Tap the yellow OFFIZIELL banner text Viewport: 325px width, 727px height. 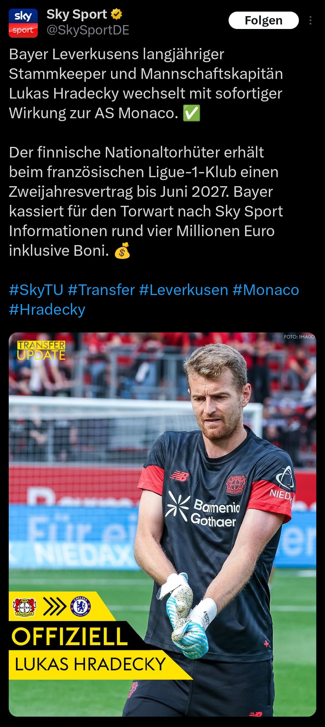pyautogui.click(x=70, y=636)
